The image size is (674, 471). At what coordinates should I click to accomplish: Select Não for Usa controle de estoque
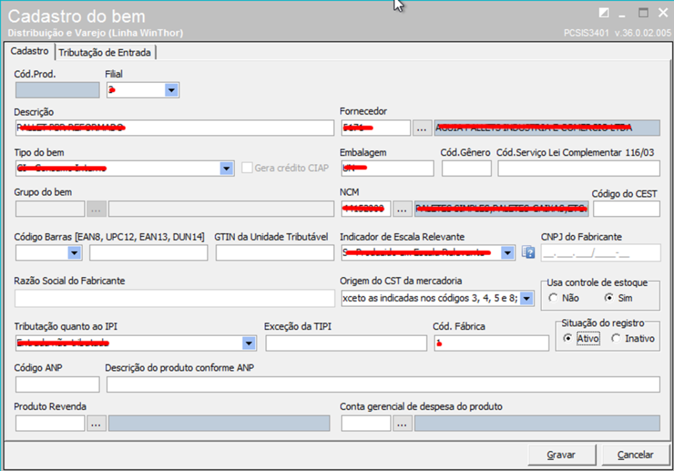(x=553, y=298)
